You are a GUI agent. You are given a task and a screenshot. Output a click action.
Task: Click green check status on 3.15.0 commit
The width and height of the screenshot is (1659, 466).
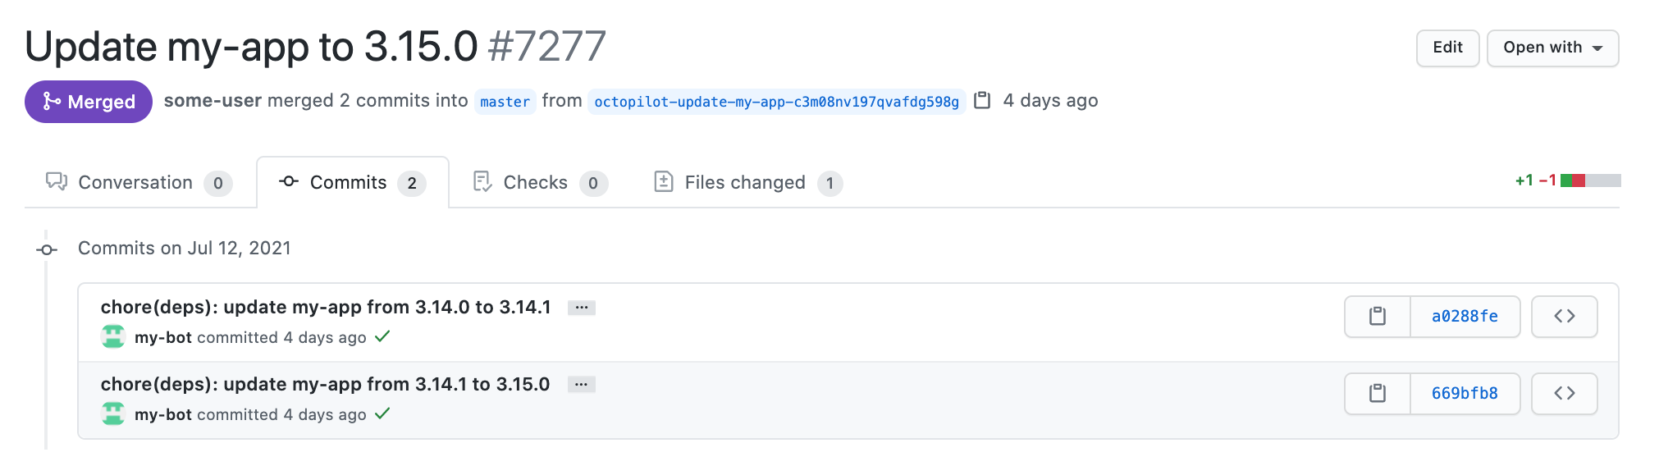(382, 414)
